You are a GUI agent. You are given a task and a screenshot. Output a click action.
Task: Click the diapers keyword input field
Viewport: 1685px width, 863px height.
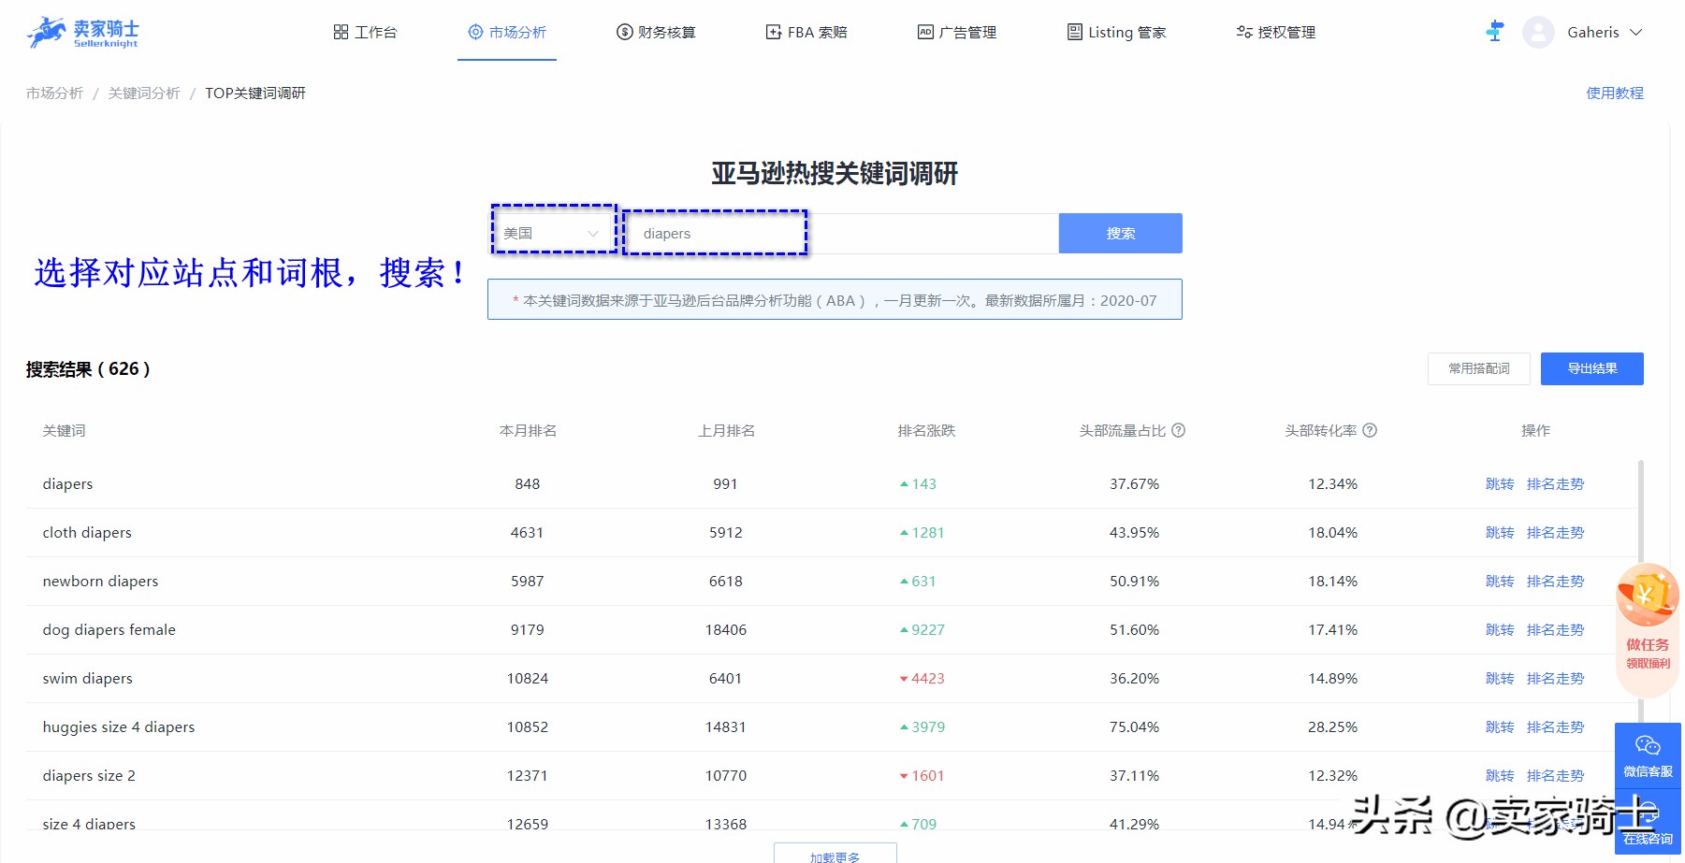(x=715, y=233)
